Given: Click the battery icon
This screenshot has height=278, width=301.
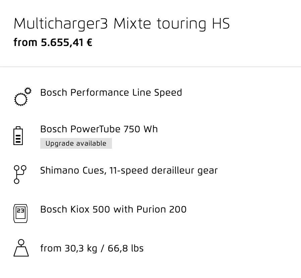Looking at the screenshot, I should tap(18, 136).
